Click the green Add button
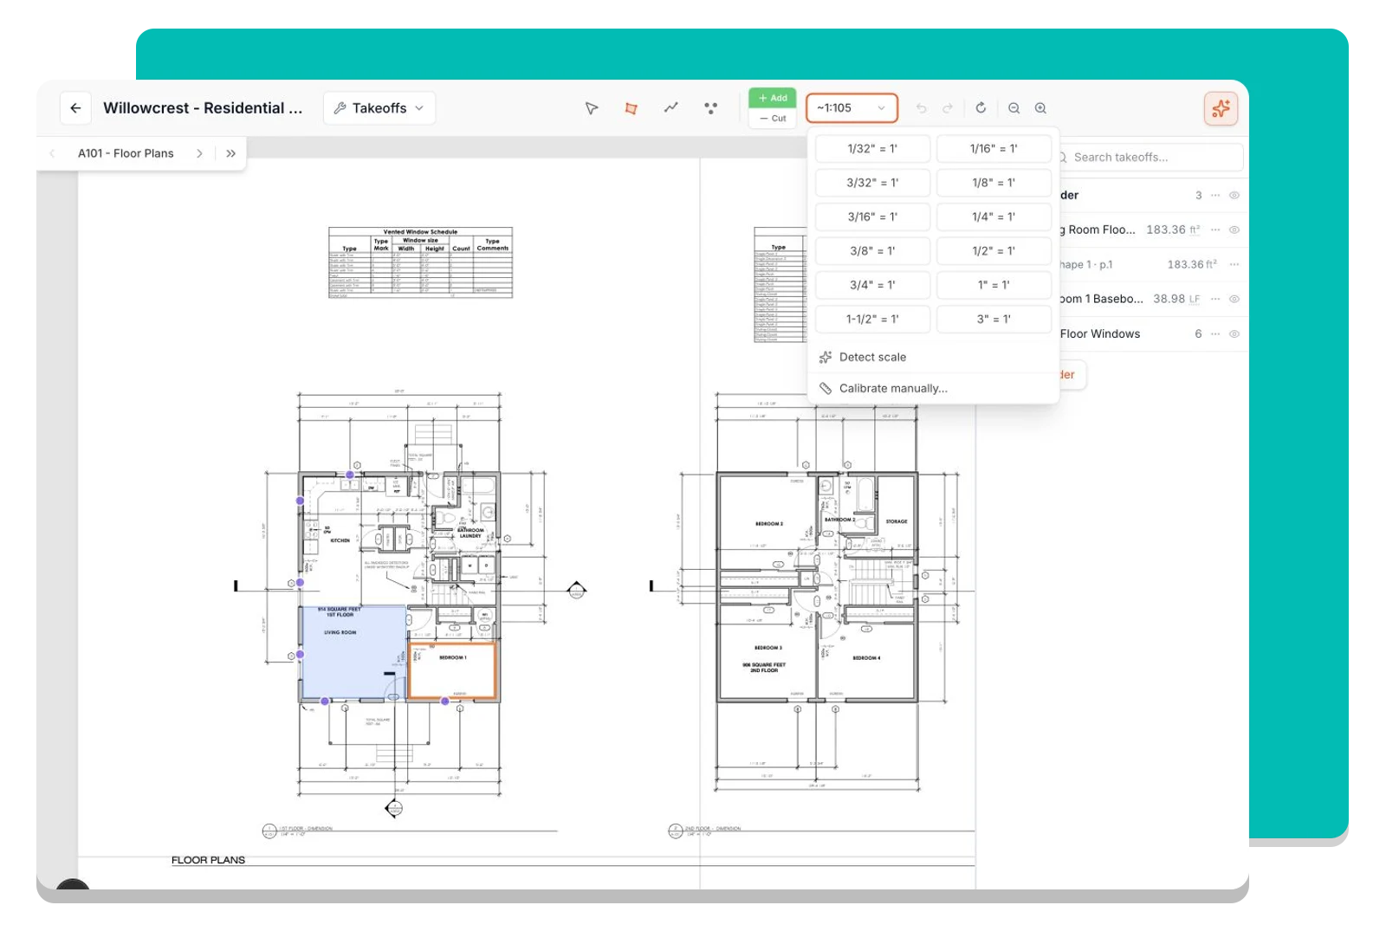The image size is (1386, 931). [773, 98]
